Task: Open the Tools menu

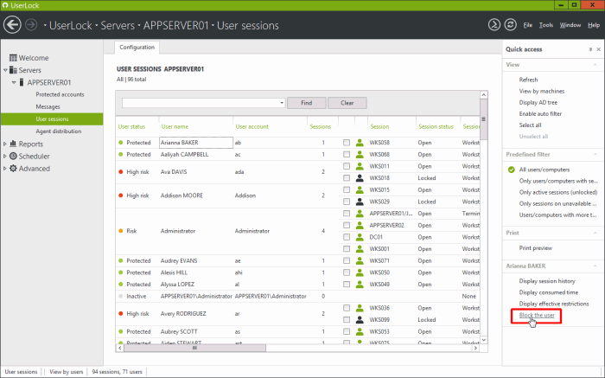Action: 546,25
